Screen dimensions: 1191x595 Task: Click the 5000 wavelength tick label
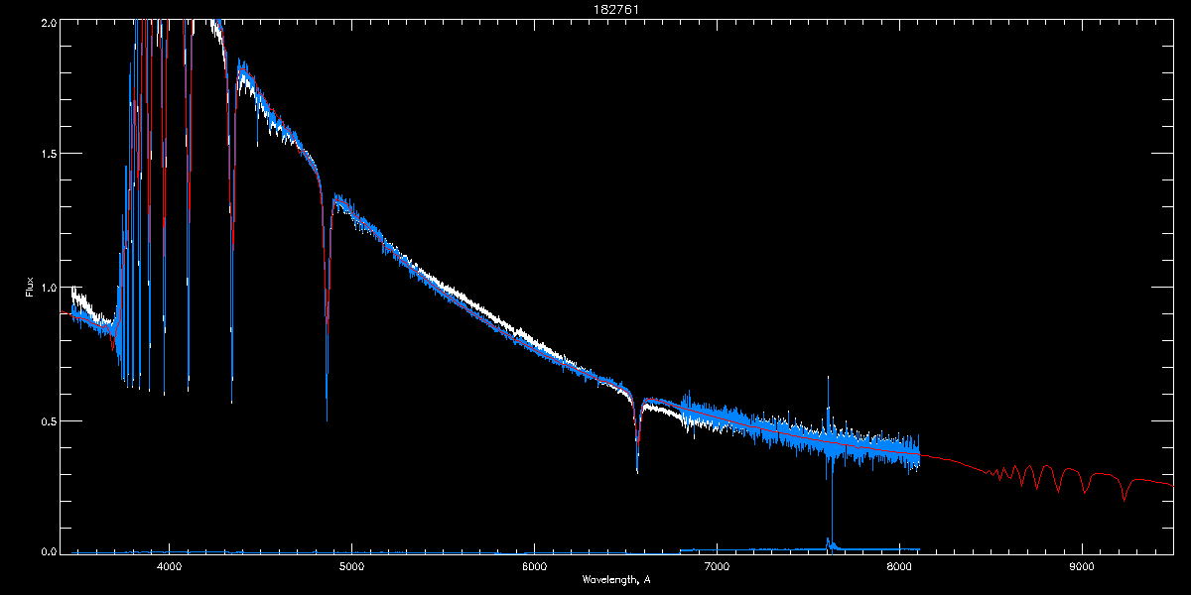[x=351, y=567]
